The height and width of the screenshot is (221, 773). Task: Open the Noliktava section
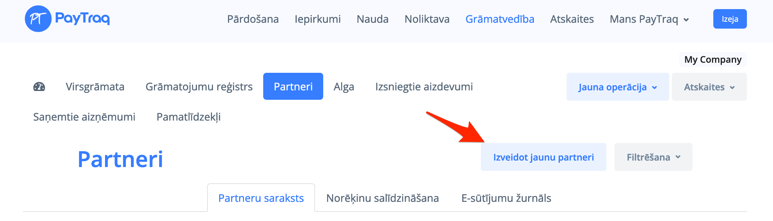pyautogui.click(x=427, y=19)
